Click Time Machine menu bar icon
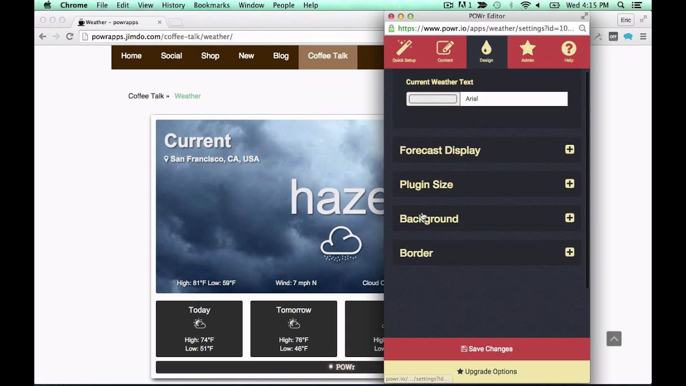The image size is (686, 386). pyautogui.click(x=497, y=5)
